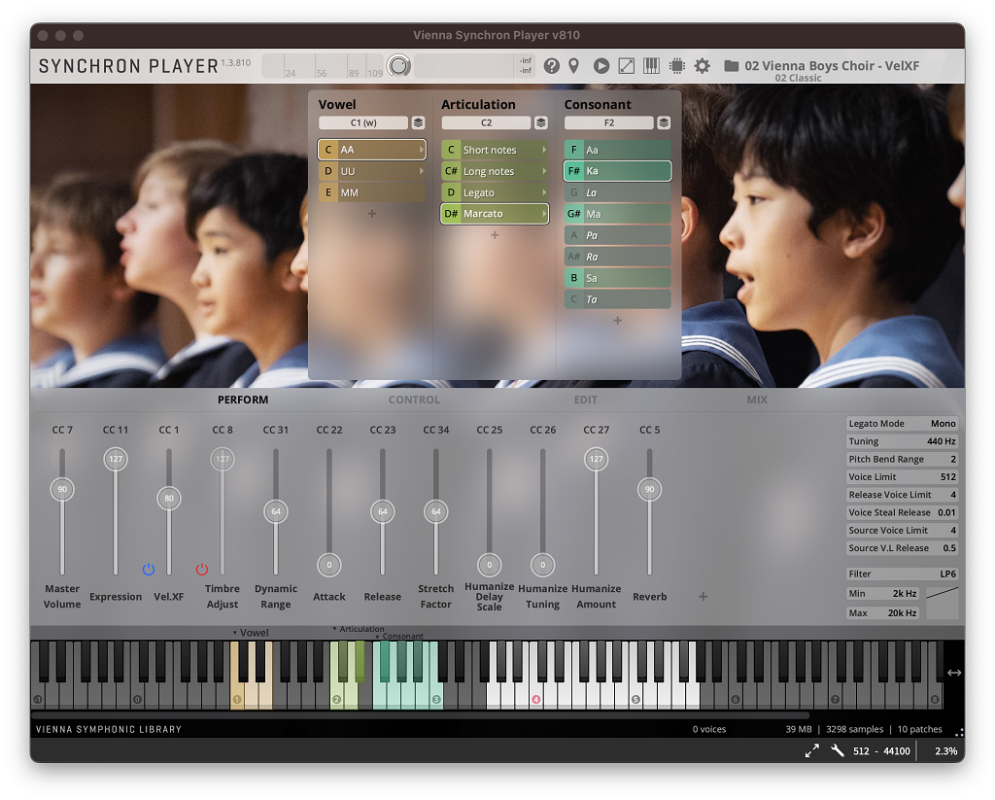This screenshot has height=800, width=995.
Task: Click the Master Volume CC 7 fader handle
Action: click(62, 489)
